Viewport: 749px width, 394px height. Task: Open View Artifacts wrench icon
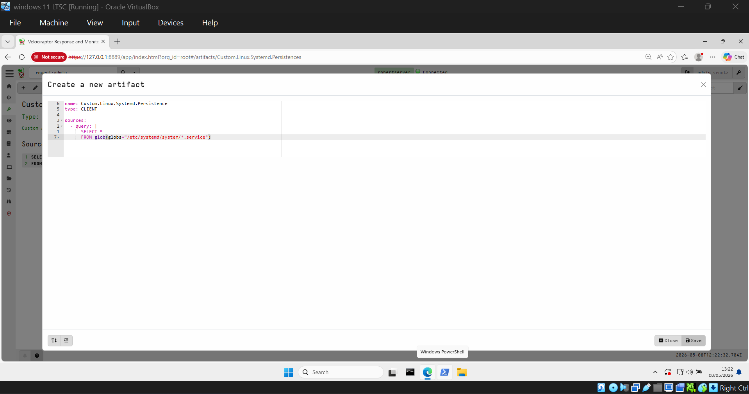point(9,109)
